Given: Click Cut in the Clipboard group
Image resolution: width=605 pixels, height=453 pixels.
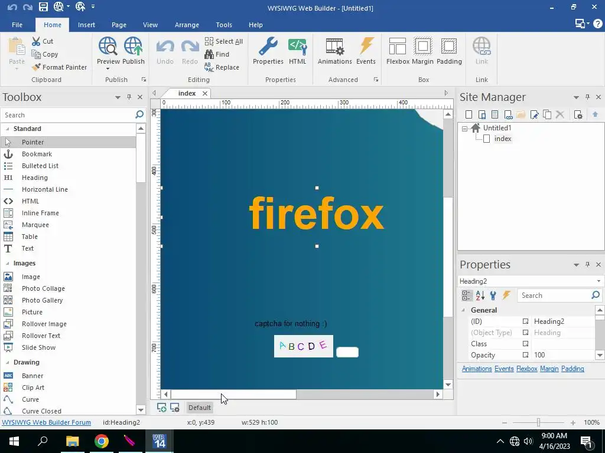Looking at the screenshot, I should click(43, 41).
